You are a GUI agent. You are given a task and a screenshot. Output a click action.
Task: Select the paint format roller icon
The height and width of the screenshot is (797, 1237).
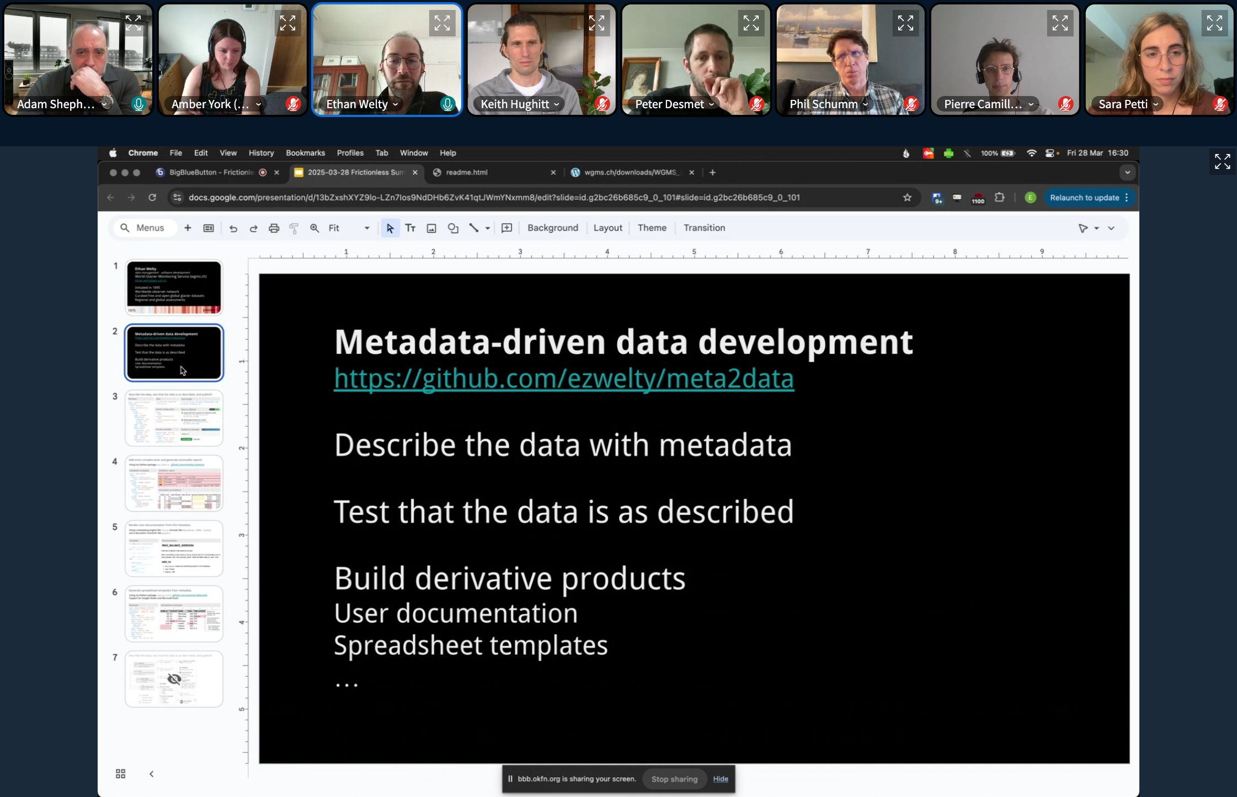(294, 228)
